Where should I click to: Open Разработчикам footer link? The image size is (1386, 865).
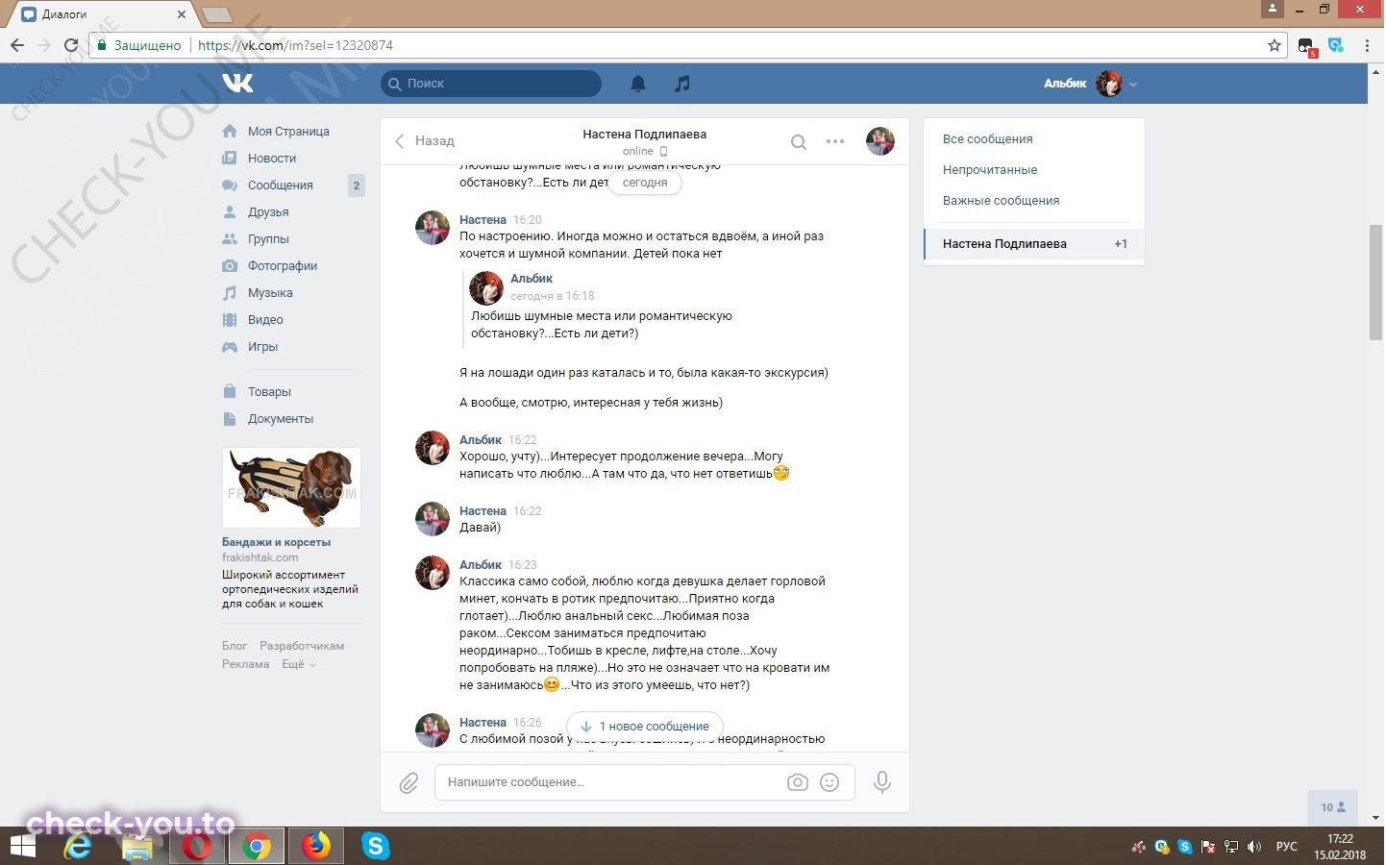pos(302,646)
